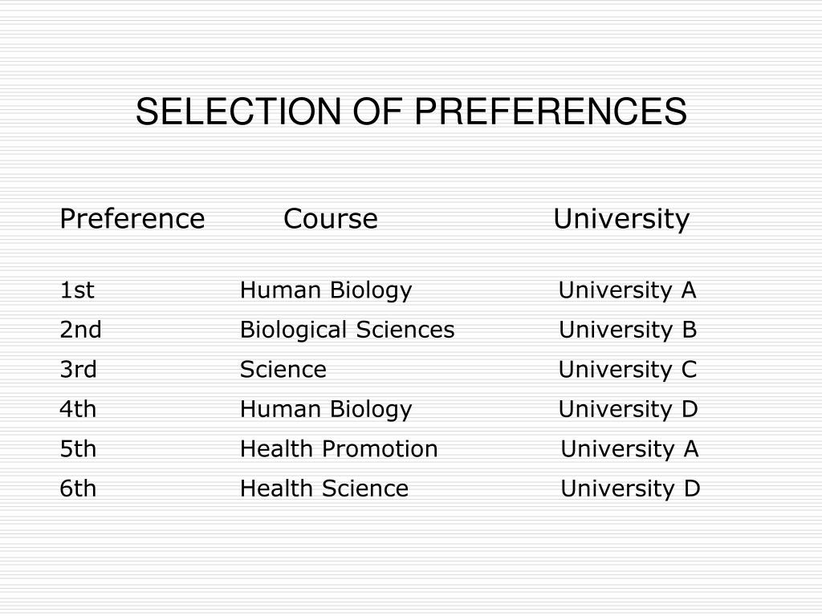Click University C in the 3rd row
This screenshot has height=616, width=822.
628,371
